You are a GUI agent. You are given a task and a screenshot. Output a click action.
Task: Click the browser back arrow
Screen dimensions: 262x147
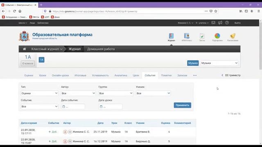[x=4, y=11]
